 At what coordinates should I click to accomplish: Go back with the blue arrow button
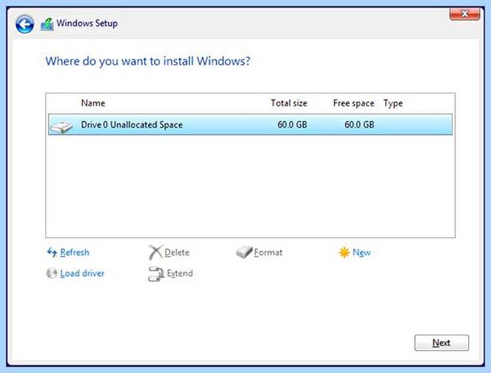pos(25,24)
